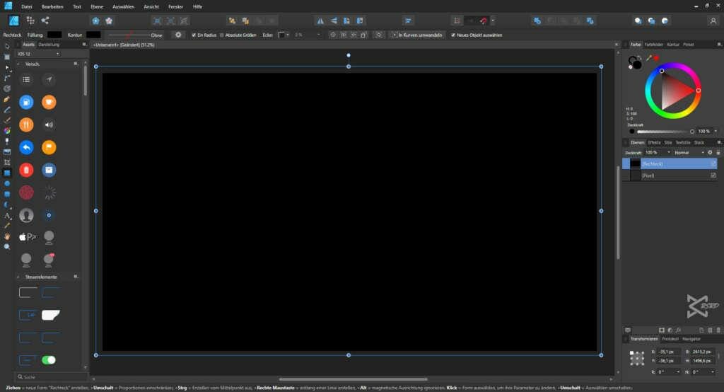
Task: Toggle the 'Ein Radius' checkbox
Action: coord(194,35)
